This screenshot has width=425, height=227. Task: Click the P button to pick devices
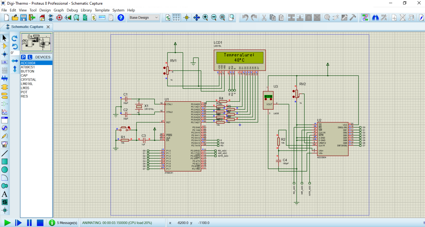pos(23,57)
